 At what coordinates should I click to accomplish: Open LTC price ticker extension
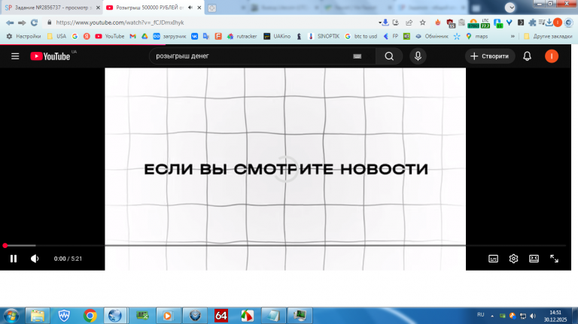(485, 23)
